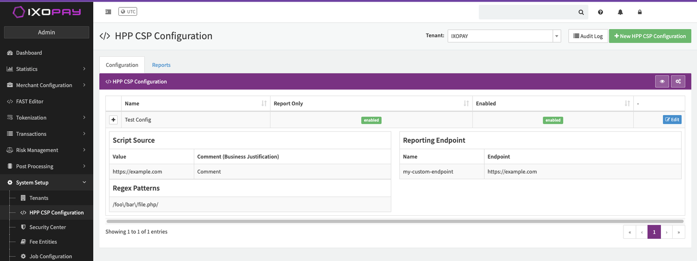Toggle the eye visibility button in purple bar
The image size is (697, 261).
(x=662, y=81)
